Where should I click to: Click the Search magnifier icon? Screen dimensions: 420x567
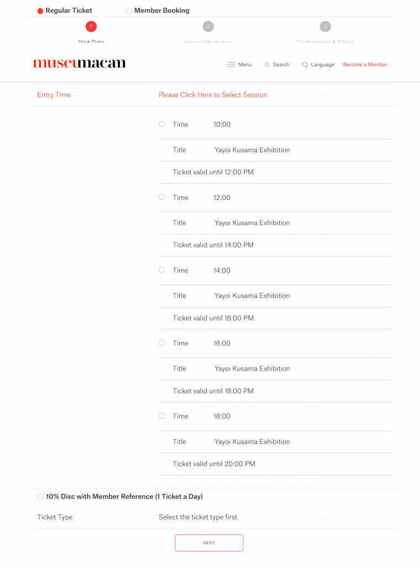coord(267,65)
